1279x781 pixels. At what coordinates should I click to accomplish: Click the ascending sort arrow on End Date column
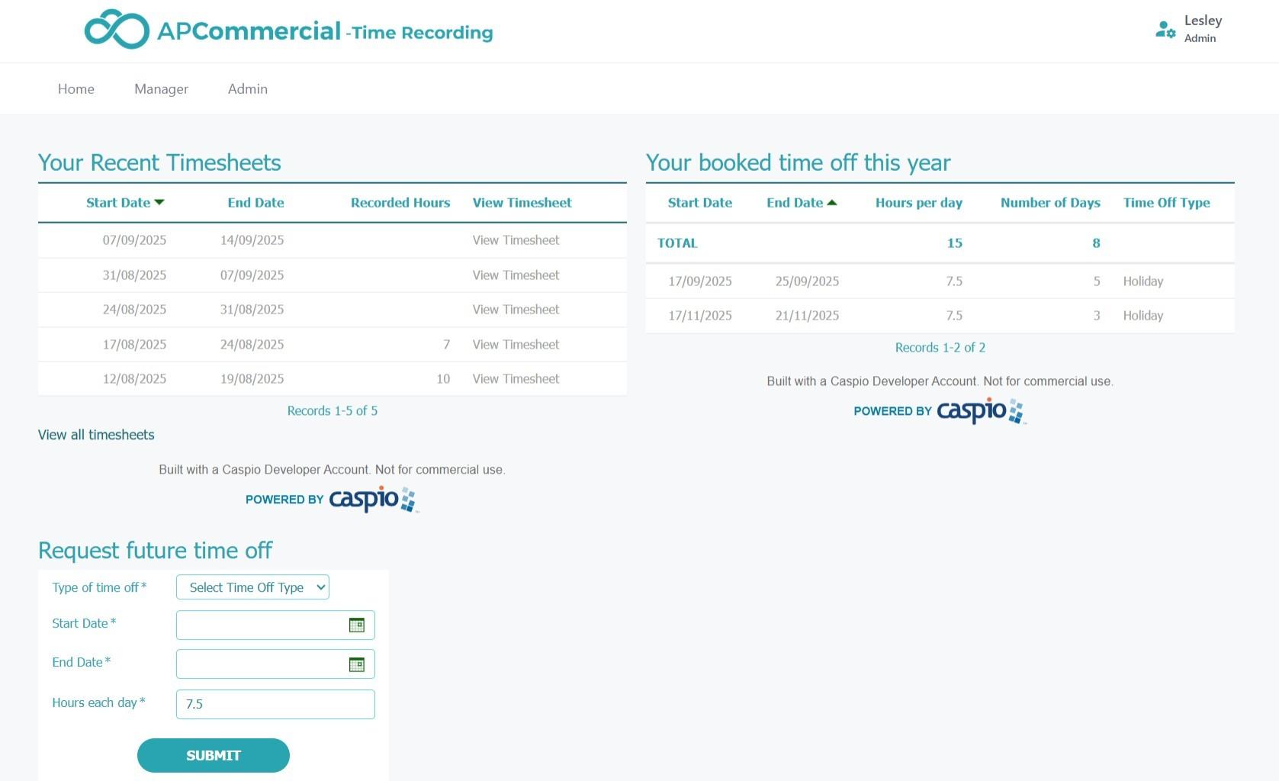(832, 202)
